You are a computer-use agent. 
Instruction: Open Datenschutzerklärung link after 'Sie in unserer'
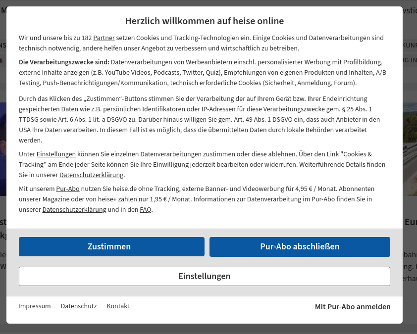92,175
